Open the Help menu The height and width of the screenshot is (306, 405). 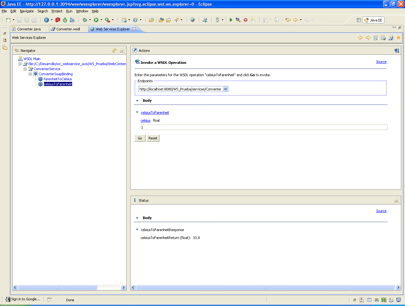coord(95,11)
